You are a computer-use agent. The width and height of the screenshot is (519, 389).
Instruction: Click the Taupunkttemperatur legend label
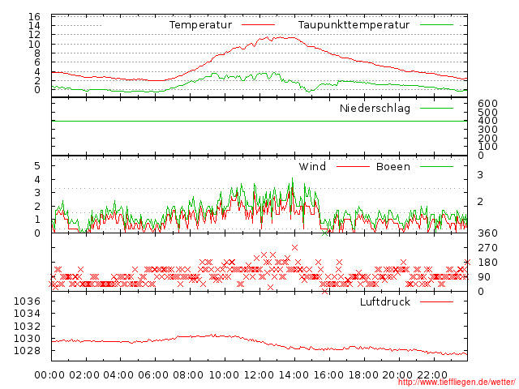coord(354,25)
